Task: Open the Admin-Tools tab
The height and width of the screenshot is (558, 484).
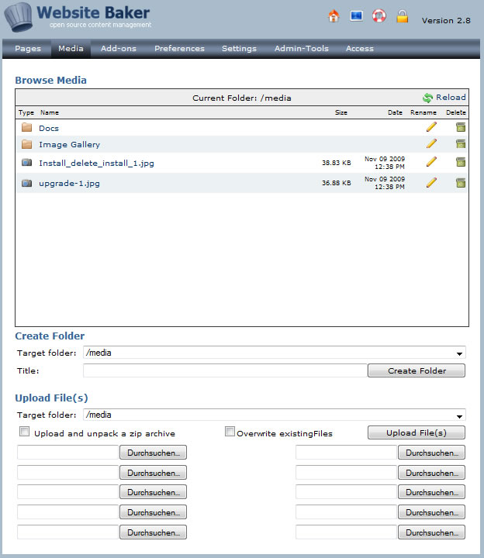Action: (x=301, y=49)
